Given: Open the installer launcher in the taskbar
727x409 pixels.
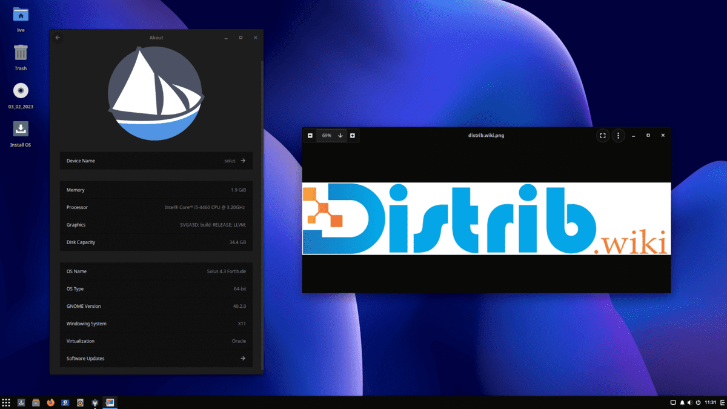Looking at the screenshot, I should point(21,402).
